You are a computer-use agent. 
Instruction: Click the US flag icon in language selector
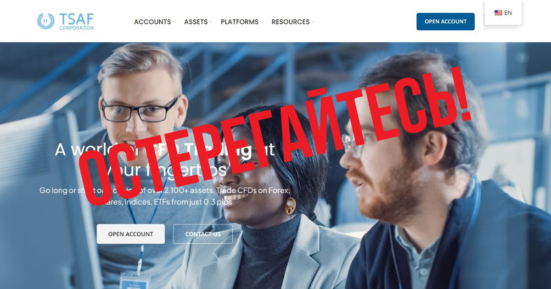pos(498,13)
